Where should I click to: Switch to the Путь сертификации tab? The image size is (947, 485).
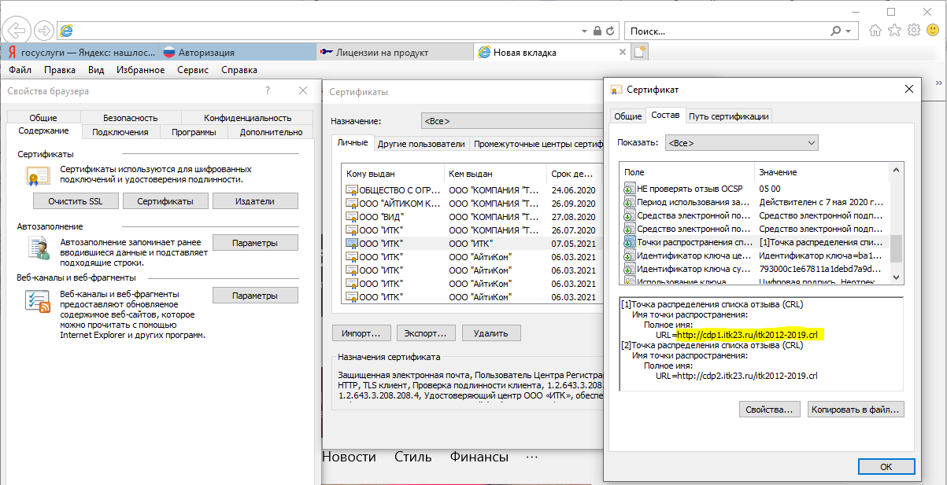(728, 116)
